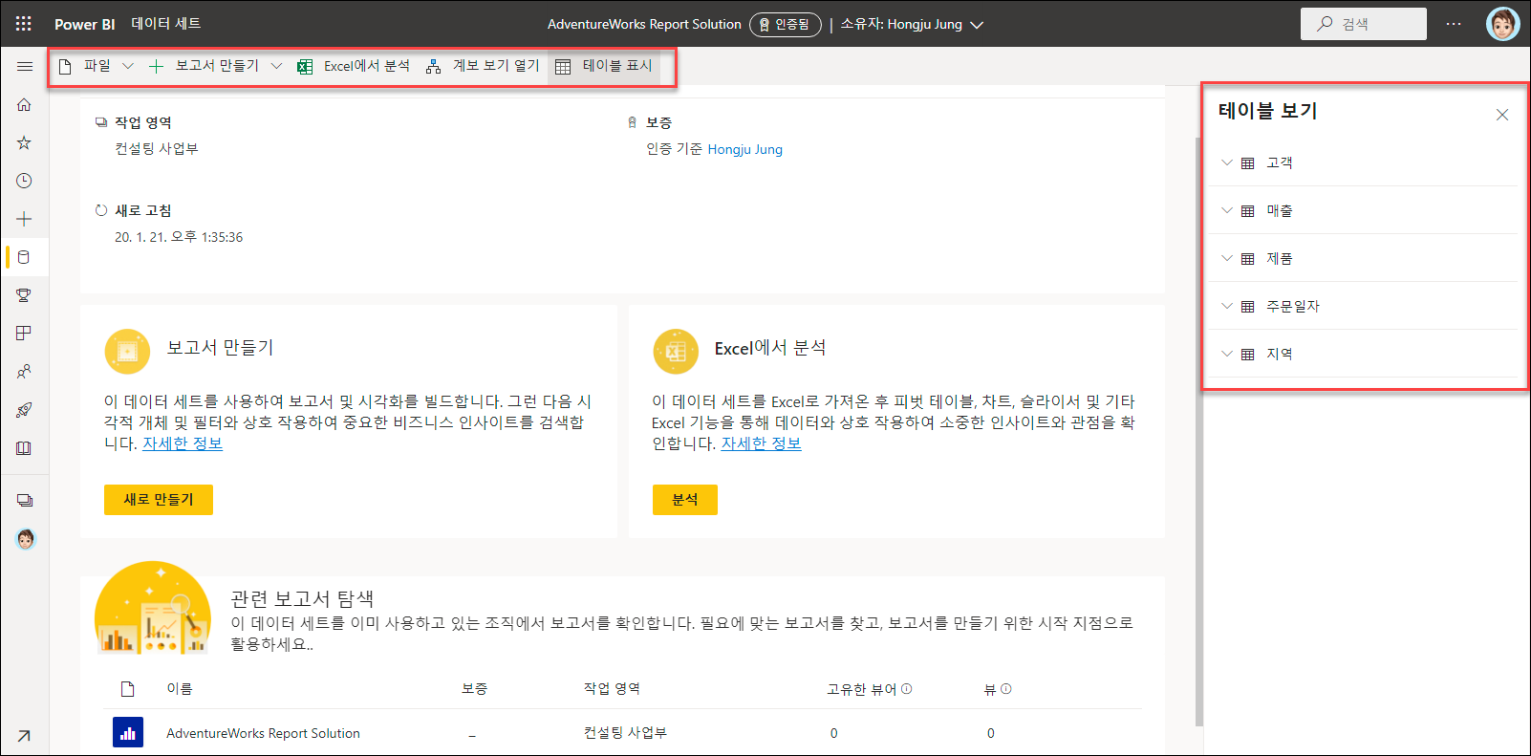Open the app launcher waffle icon
This screenshot has width=1531, height=756.
click(24, 24)
